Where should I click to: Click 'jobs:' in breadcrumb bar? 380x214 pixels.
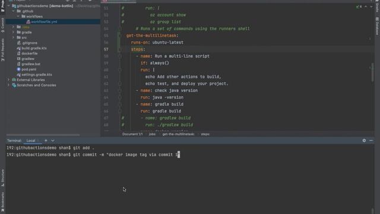coord(152,134)
